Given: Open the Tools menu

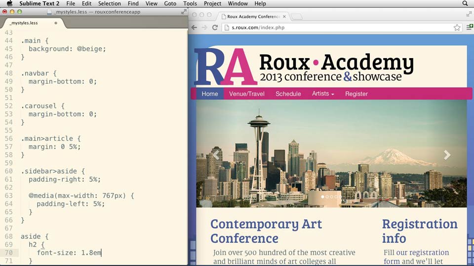Looking at the screenshot, I should coord(190,3).
